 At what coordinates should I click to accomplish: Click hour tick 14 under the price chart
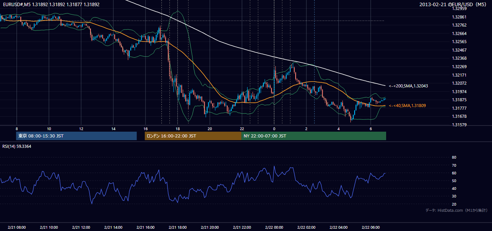point(113,129)
